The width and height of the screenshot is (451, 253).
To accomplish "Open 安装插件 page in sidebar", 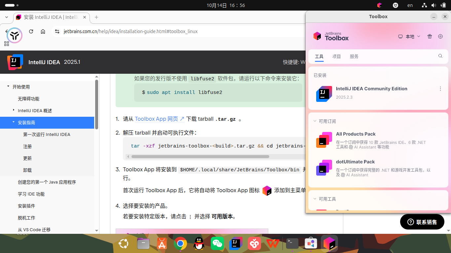I will coord(26,206).
